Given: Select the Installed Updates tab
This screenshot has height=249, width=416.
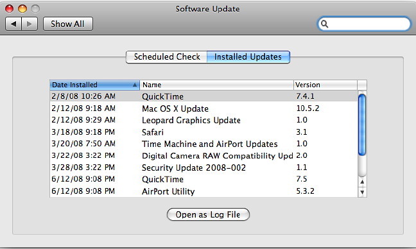Looking at the screenshot, I should tap(248, 56).
